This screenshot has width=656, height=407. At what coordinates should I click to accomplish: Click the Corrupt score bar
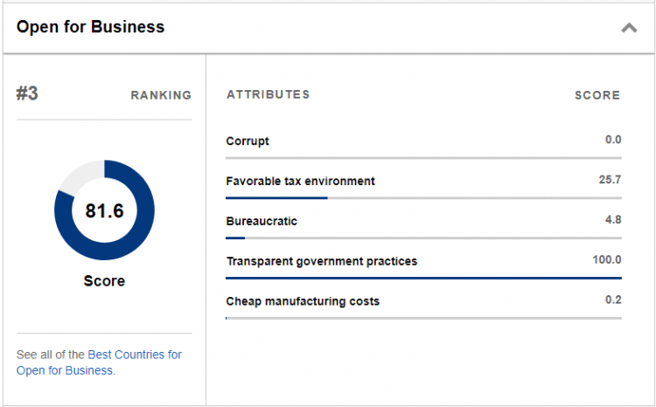(423, 157)
